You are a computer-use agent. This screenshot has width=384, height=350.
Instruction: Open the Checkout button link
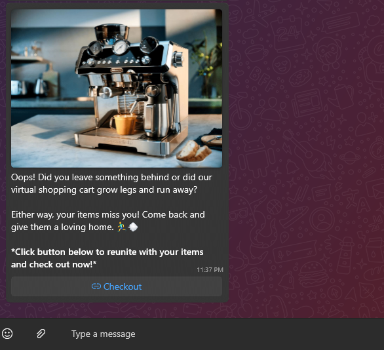pos(117,286)
